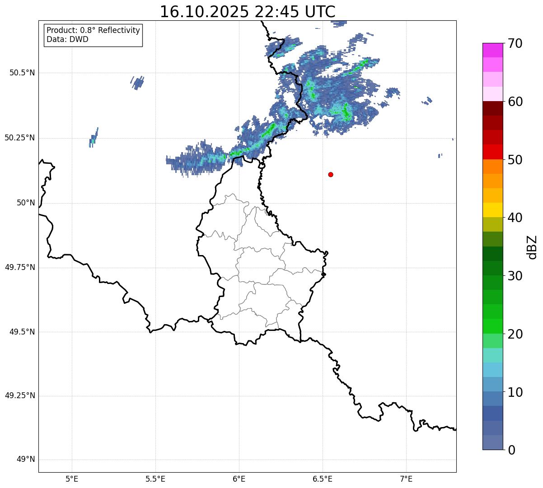This screenshot has height=488, width=543.
Task: Click the magenta top colorbar segment
Action: [x=493, y=50]
